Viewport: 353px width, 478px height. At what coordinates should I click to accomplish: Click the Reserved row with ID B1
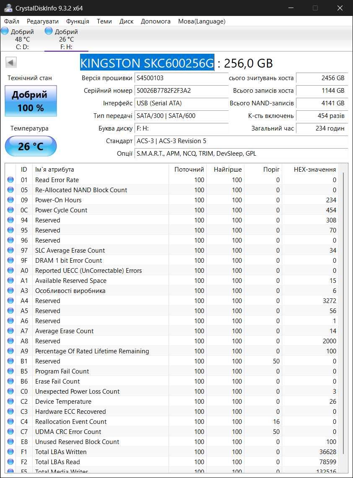(x=172, y=361)
